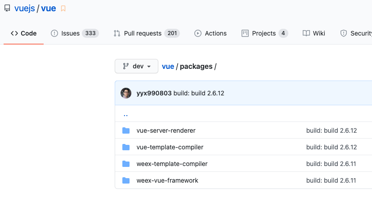Image resolution: width=372 pixels, height=202 pixels.
Task: Click the vuejs organization link
Action: [24, 8]
